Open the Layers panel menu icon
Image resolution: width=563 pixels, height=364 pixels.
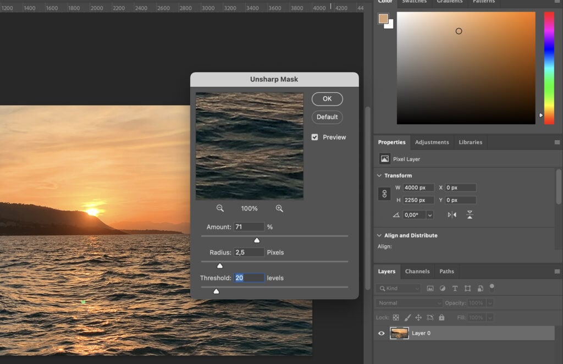click(557, 272)
